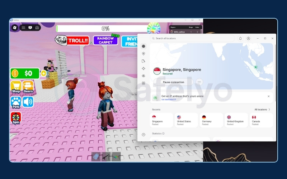Open the mesh network icon in VPN sidebar
Image resolution: width=287 pixels, height=179 pixels.
[143, 68]
